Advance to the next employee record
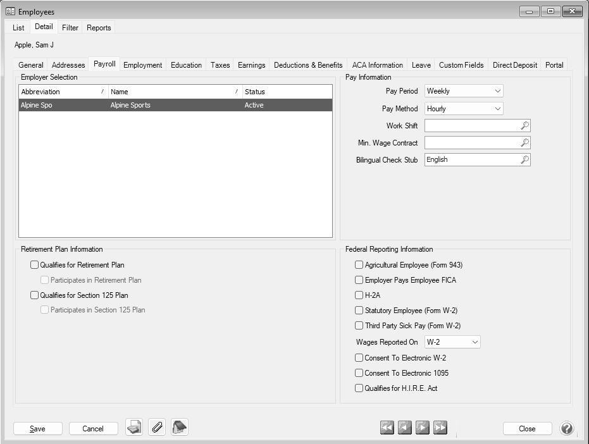 (x=423, y=428)
